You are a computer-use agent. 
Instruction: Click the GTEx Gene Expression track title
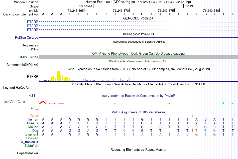pyautogui.click(x=138, y=69)
